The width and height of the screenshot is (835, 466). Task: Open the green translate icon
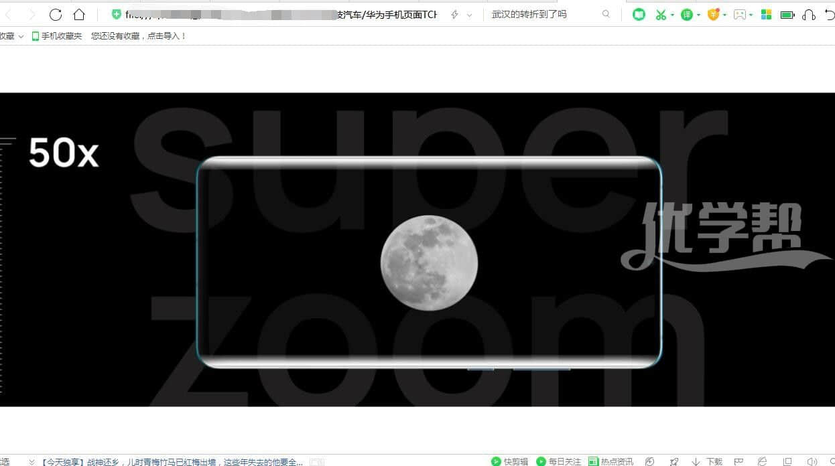pos(686,14)
